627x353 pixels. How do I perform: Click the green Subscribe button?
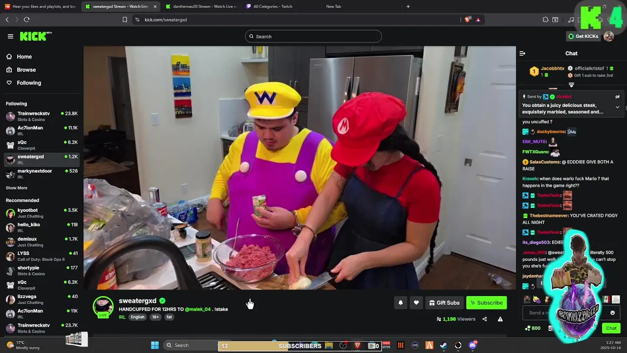486,303
